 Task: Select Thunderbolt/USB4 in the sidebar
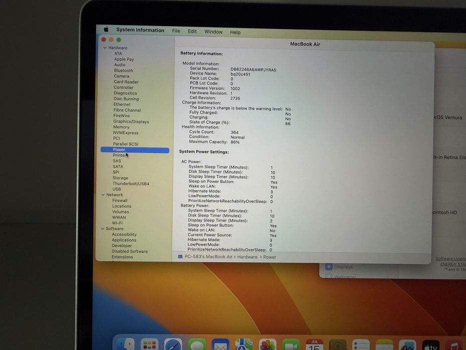[x=131, y=183]
